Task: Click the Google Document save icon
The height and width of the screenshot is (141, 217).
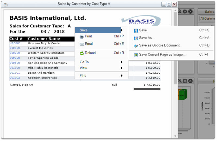Action: click(x=136, y=46)
